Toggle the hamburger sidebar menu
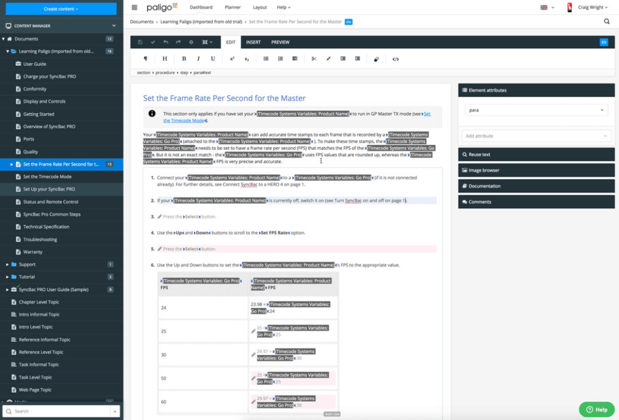The height and width of the screenshot is (420, 619). [x=135, y=7]
